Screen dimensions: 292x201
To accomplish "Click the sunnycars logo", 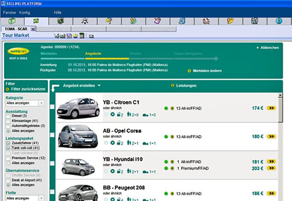I will 18,51.
